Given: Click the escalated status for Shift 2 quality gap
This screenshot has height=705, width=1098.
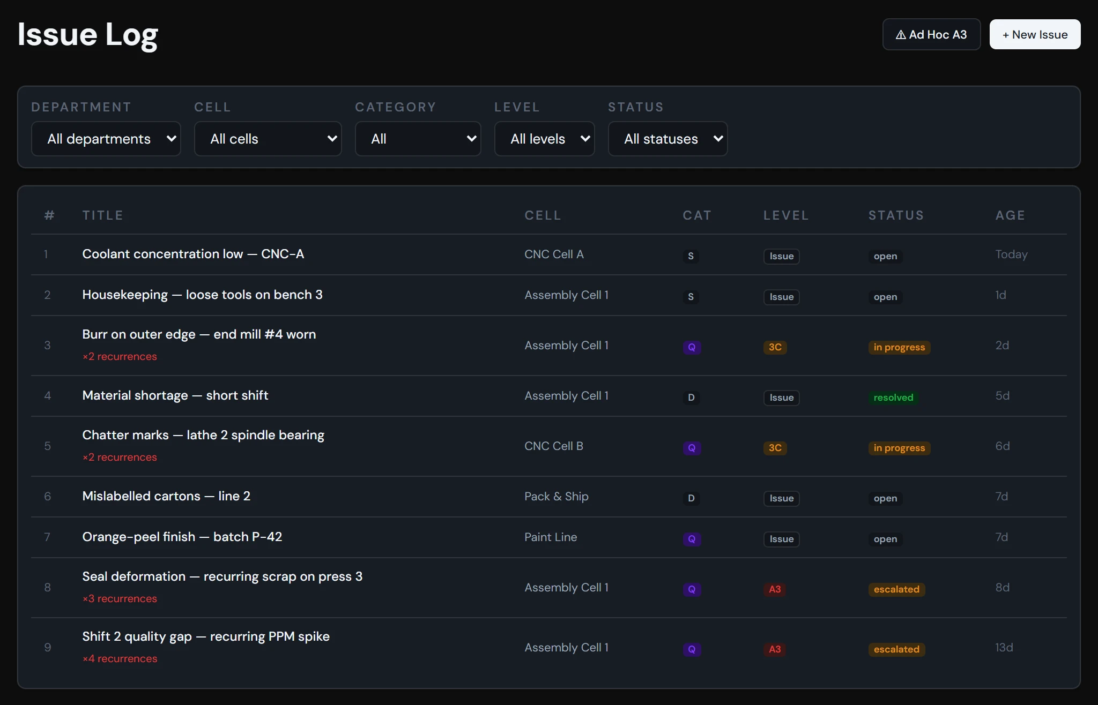Looking at the screenshot, I should (896, 649).
